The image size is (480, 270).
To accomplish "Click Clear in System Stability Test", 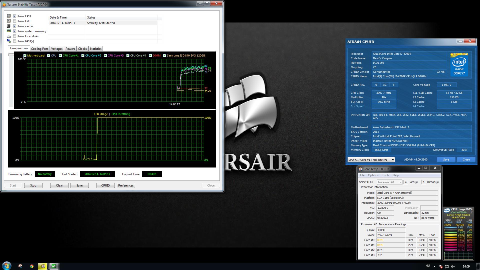I will click(x=59, y=185).
